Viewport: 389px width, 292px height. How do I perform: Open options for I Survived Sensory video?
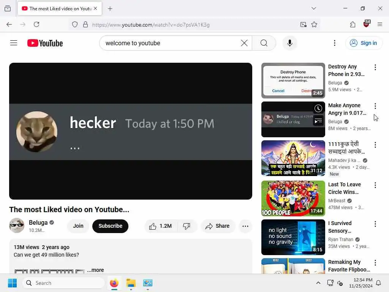[375, 224]
